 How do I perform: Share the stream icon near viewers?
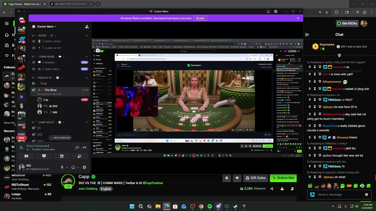point(272,189)
